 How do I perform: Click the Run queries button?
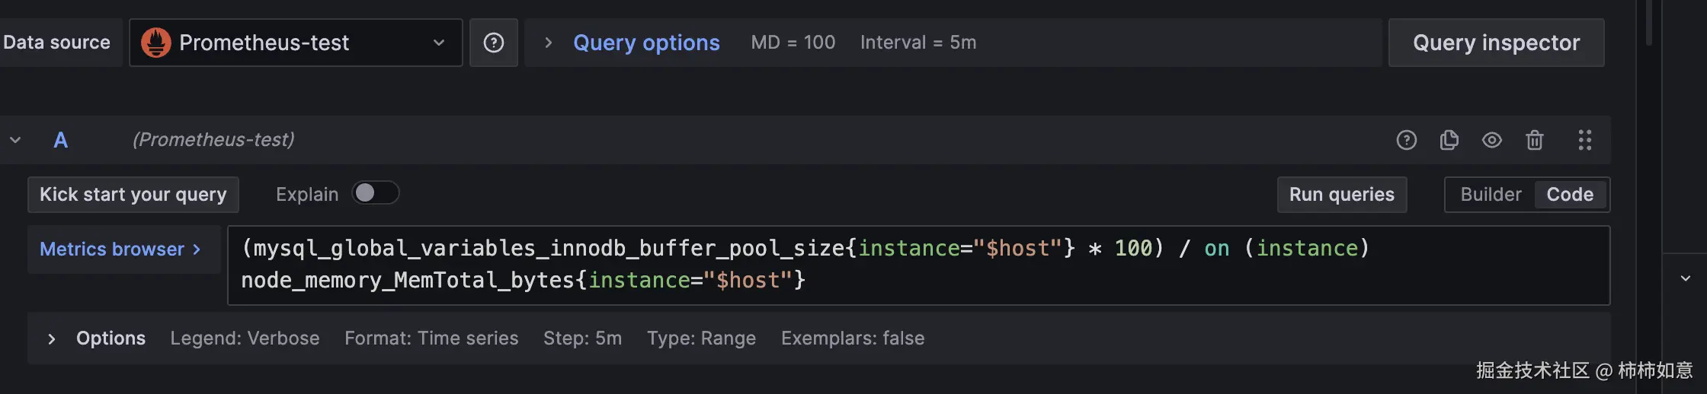[1341, 195]
